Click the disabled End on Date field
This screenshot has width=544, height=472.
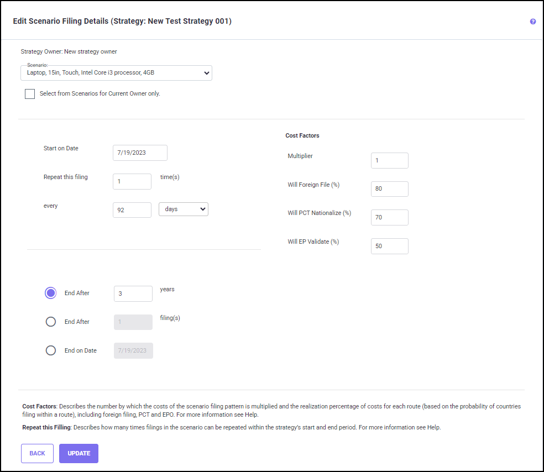[x=133, y=351]
